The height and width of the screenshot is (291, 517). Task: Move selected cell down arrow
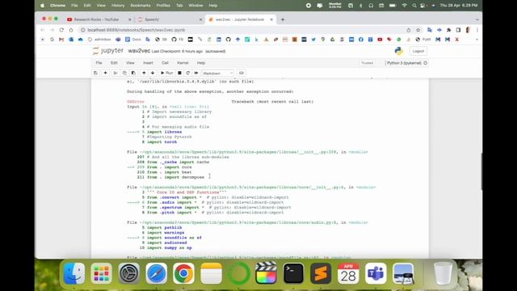153,73
